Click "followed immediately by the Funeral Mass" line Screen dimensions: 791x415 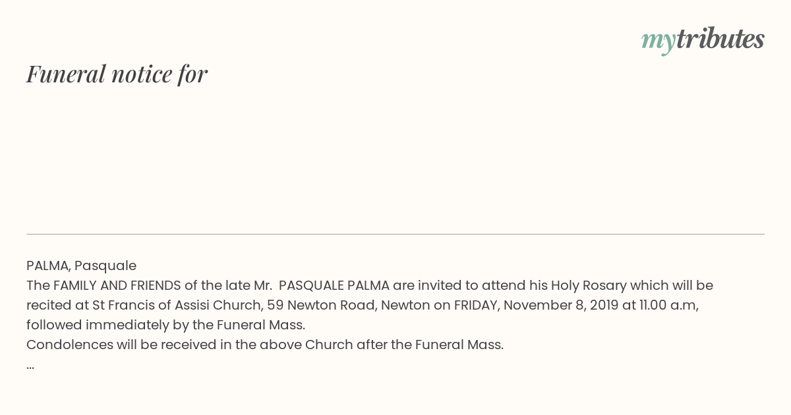(165, 325)
